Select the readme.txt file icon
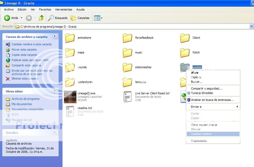 coord(70,111)
